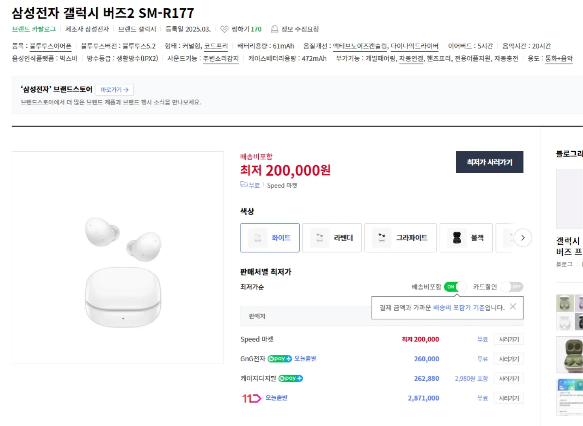This screenshot has height=426, width=583.
Task: Choose the 그라파이트 color option
Action: 400,238
